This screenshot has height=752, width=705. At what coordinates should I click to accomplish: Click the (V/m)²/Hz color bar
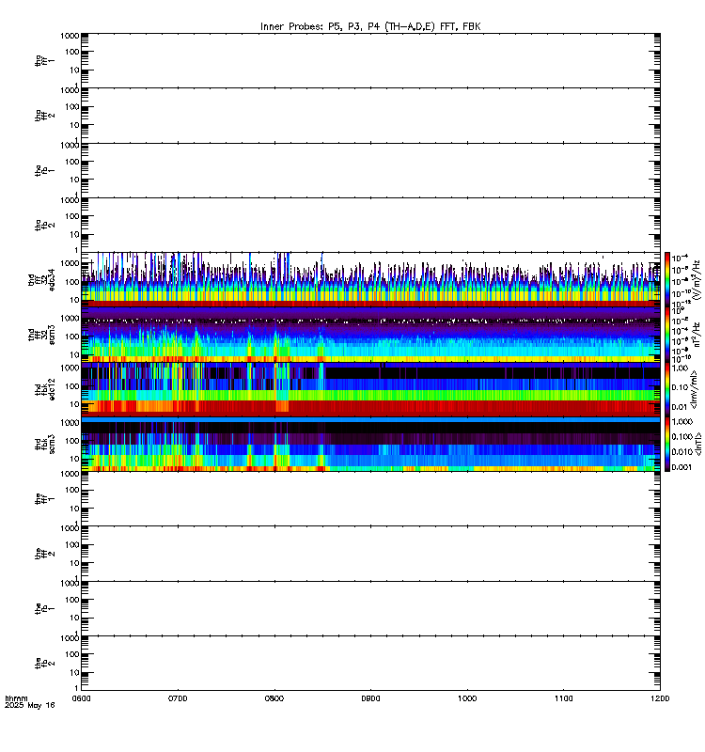[x=667, y=279]
